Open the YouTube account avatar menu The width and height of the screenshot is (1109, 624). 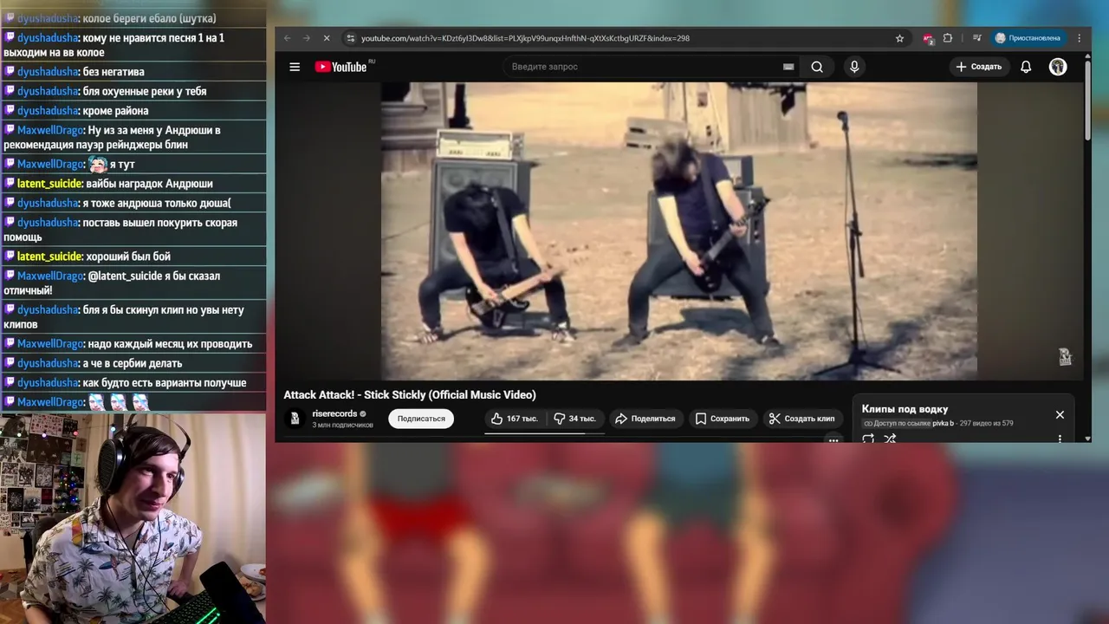coord(1058,67)
